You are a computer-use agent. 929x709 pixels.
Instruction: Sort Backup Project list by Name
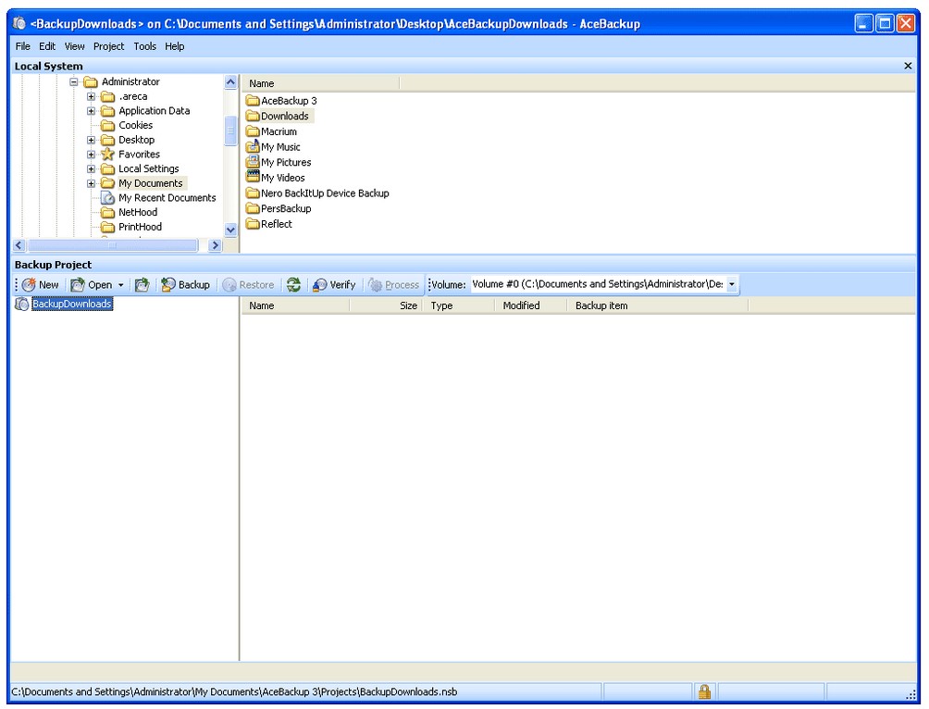(x=295, y=305)
